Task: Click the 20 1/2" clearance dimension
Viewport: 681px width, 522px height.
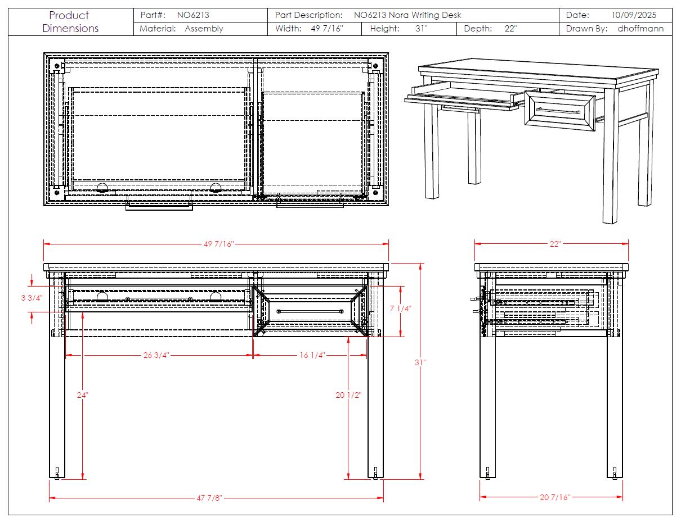Action: (348, 395)
